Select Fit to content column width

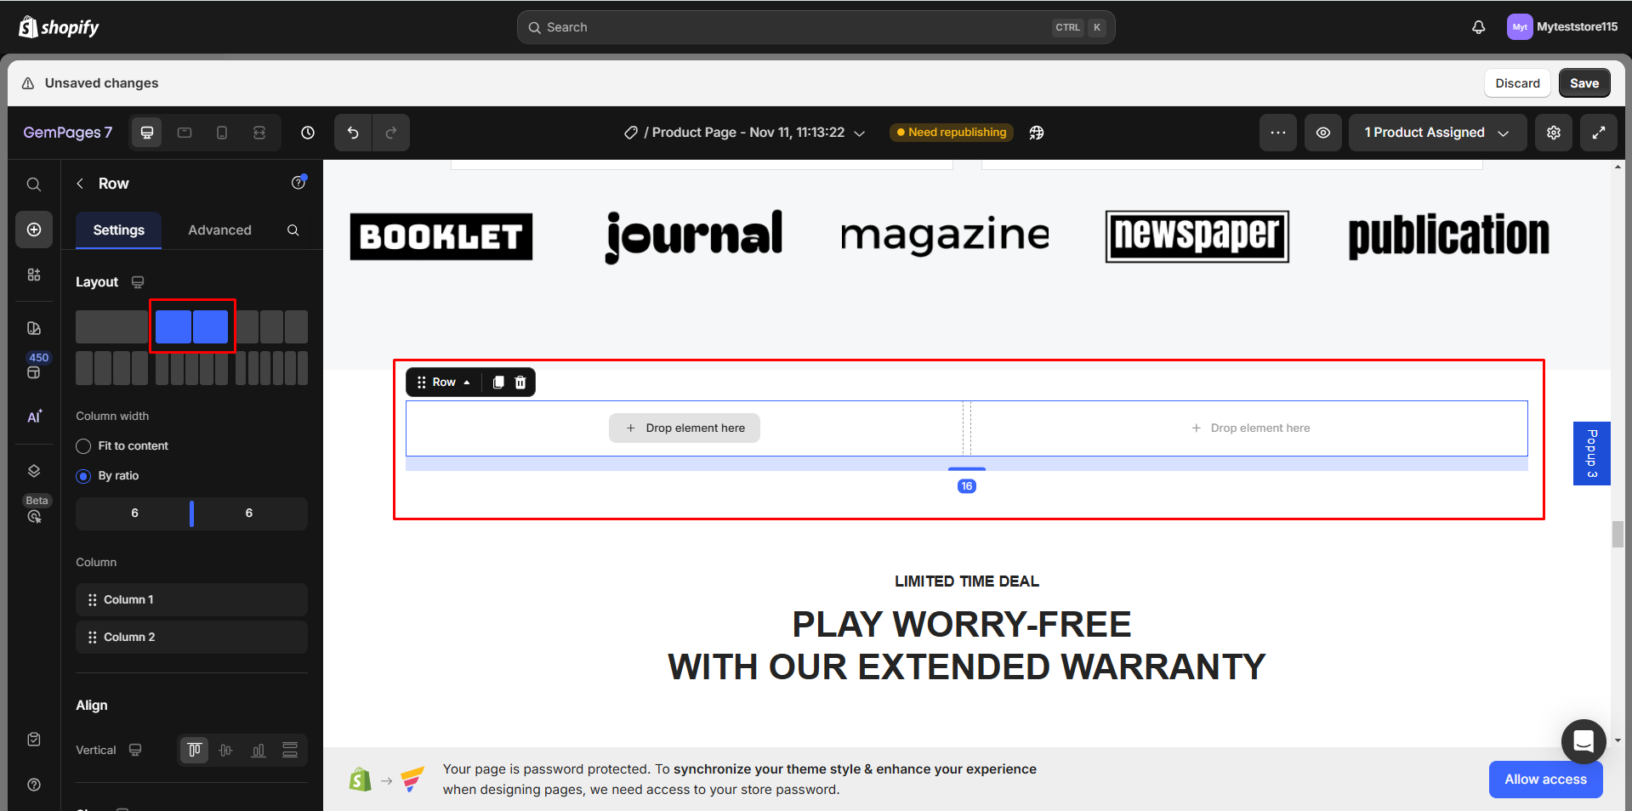(x=84, y=446)
